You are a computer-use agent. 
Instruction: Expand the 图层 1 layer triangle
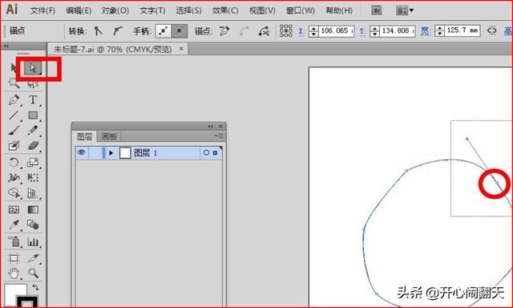click(x=111, y=153)
